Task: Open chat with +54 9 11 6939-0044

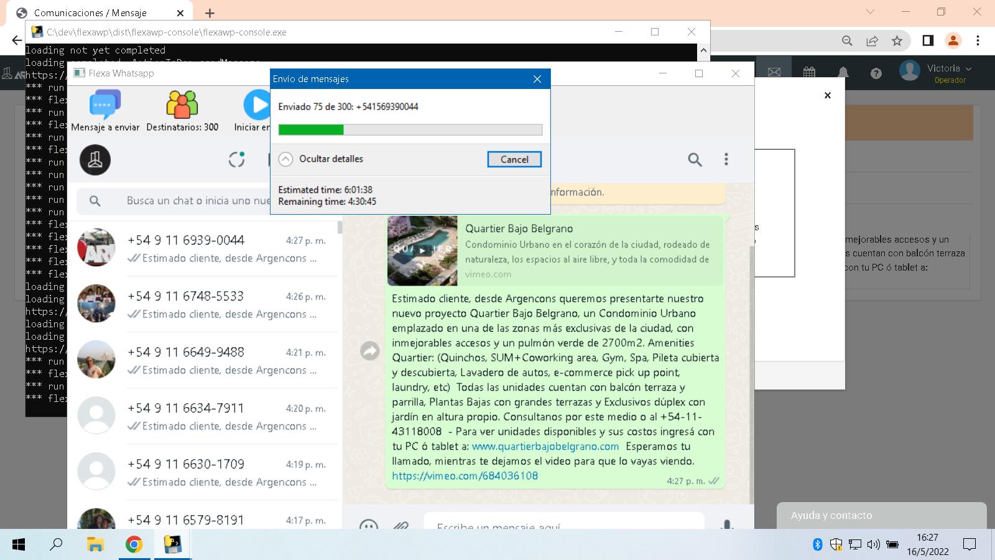Action: click(205, 248)
